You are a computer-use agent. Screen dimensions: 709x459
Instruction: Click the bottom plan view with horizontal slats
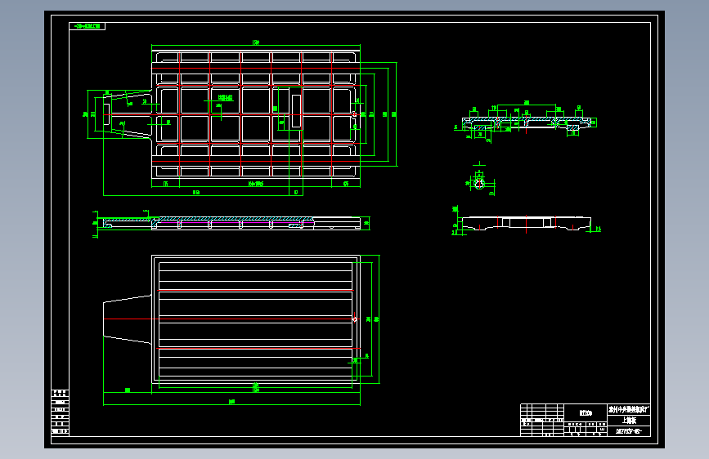click(231, 319)
